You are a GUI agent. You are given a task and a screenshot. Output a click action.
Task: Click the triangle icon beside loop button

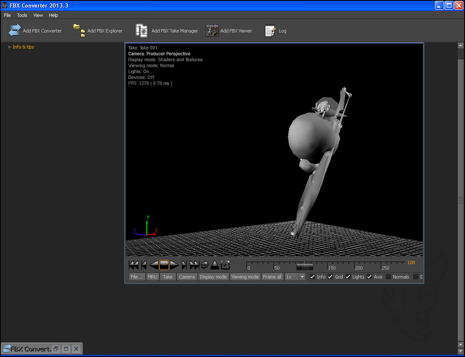point(215,265)
